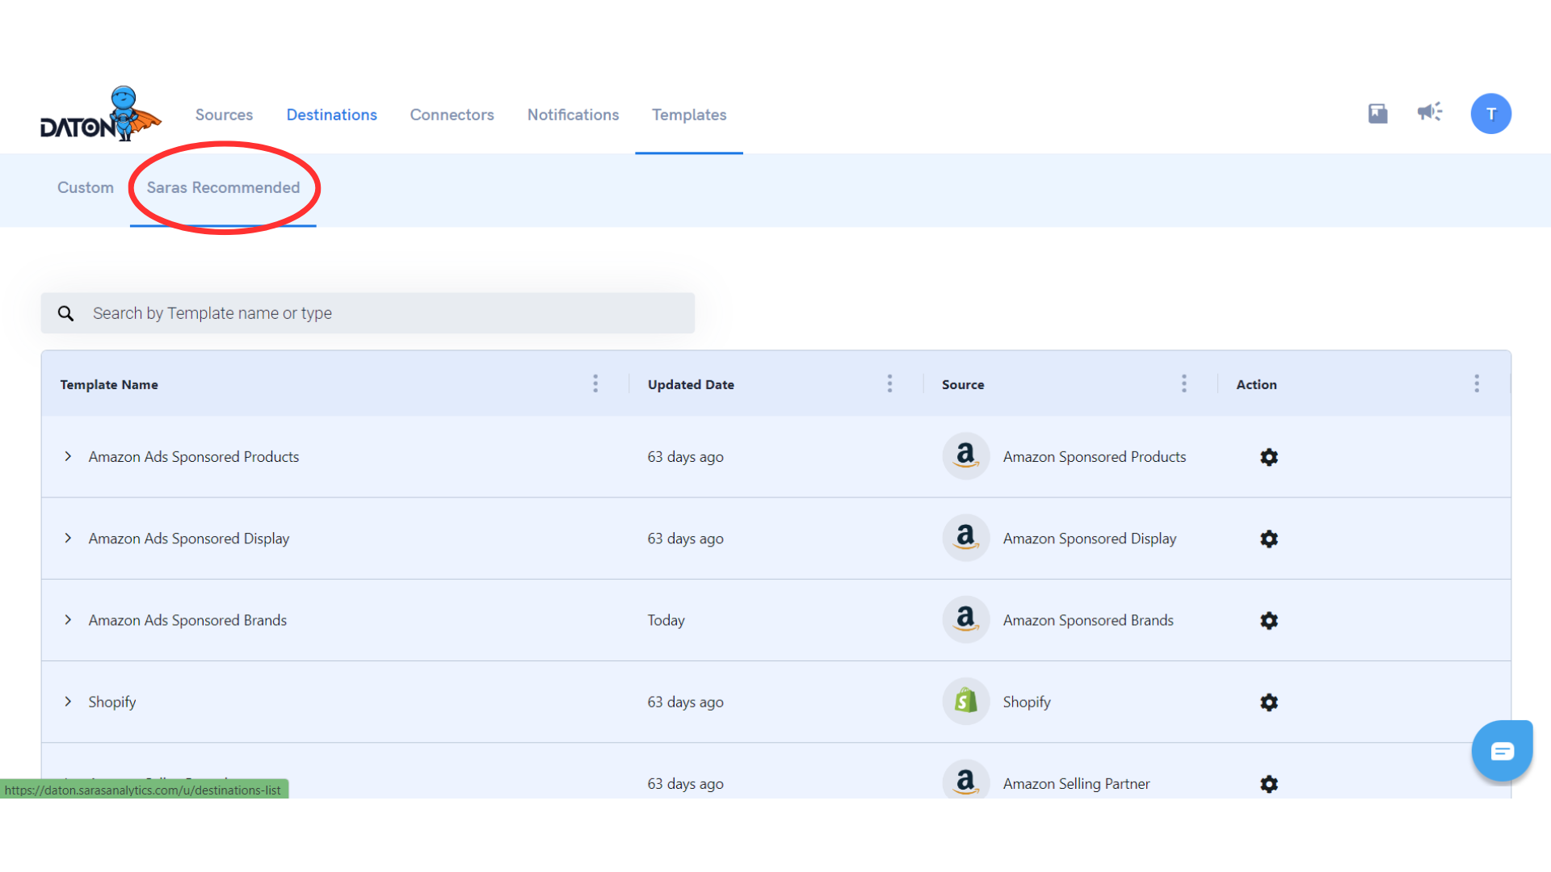Click gear icon for Shopify template
The image size is (1551, 872).
1269,702
